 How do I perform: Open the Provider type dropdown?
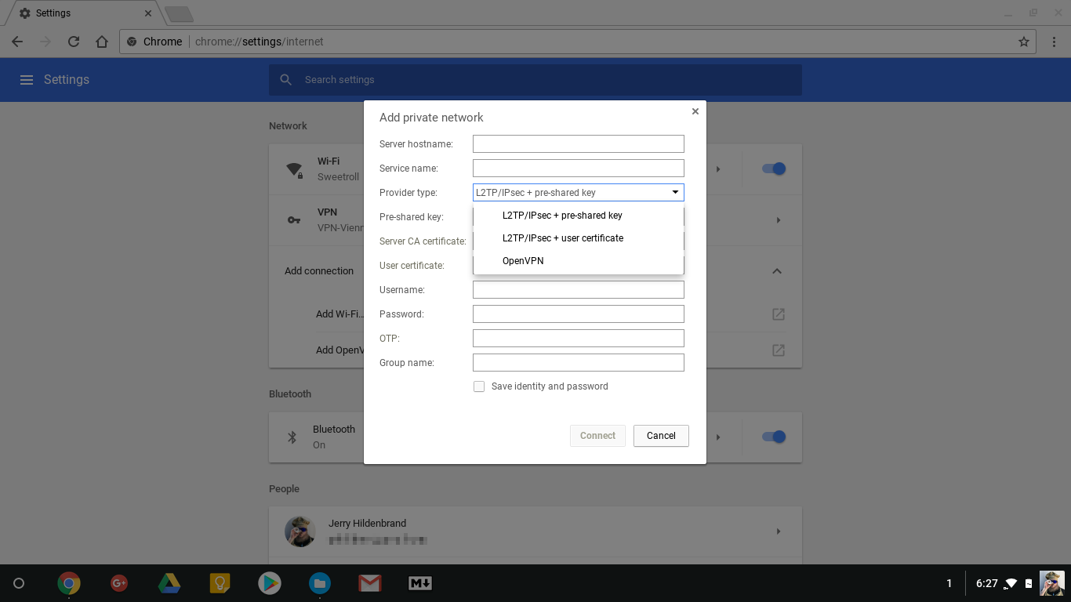(x=579, y=193)
